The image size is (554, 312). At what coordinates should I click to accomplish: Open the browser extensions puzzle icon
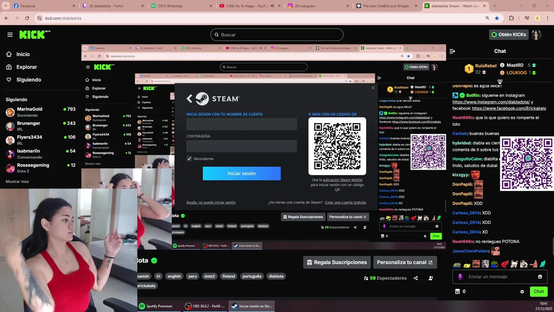pos(511,18)
